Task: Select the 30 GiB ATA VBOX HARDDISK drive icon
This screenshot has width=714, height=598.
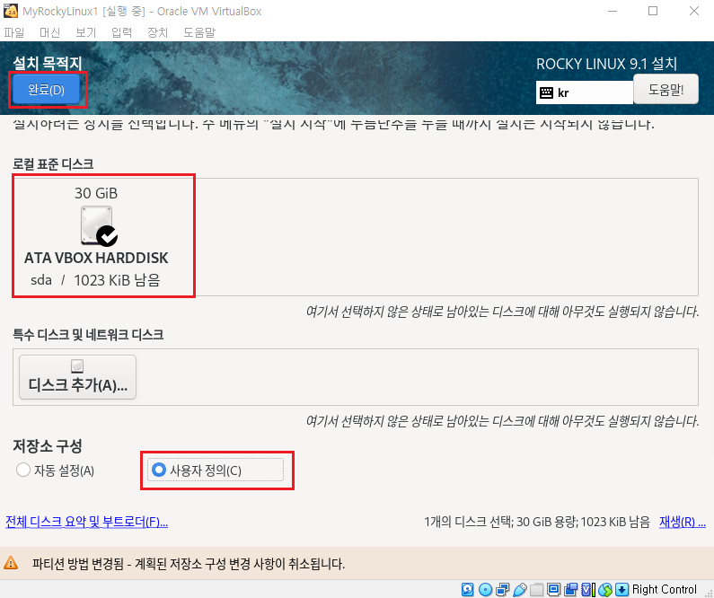Action: tap(99, 226)
